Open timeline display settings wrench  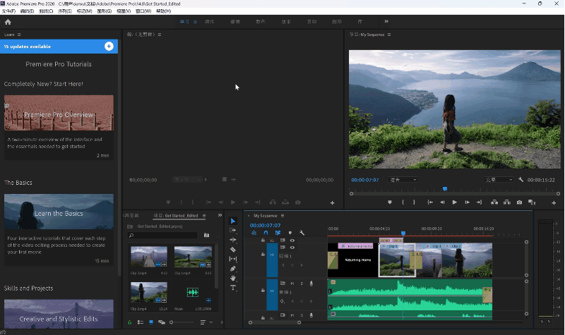click(x=302, y=233)
